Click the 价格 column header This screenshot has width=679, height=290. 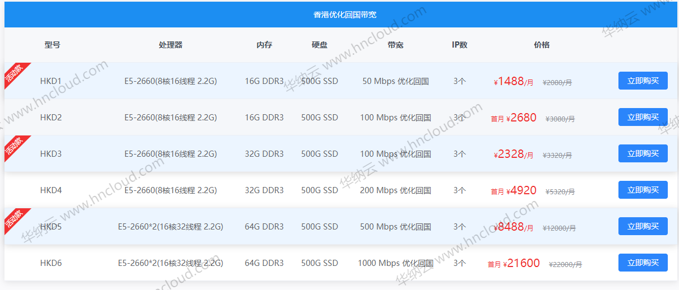click(542, 45)
